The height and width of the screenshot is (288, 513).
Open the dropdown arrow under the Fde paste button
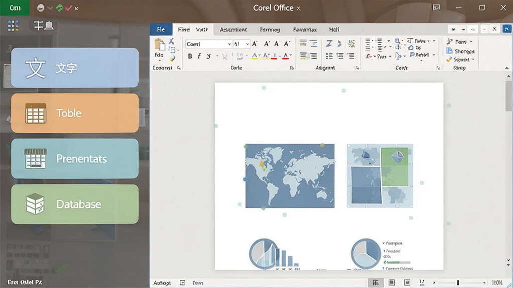[x=160, y=60]
